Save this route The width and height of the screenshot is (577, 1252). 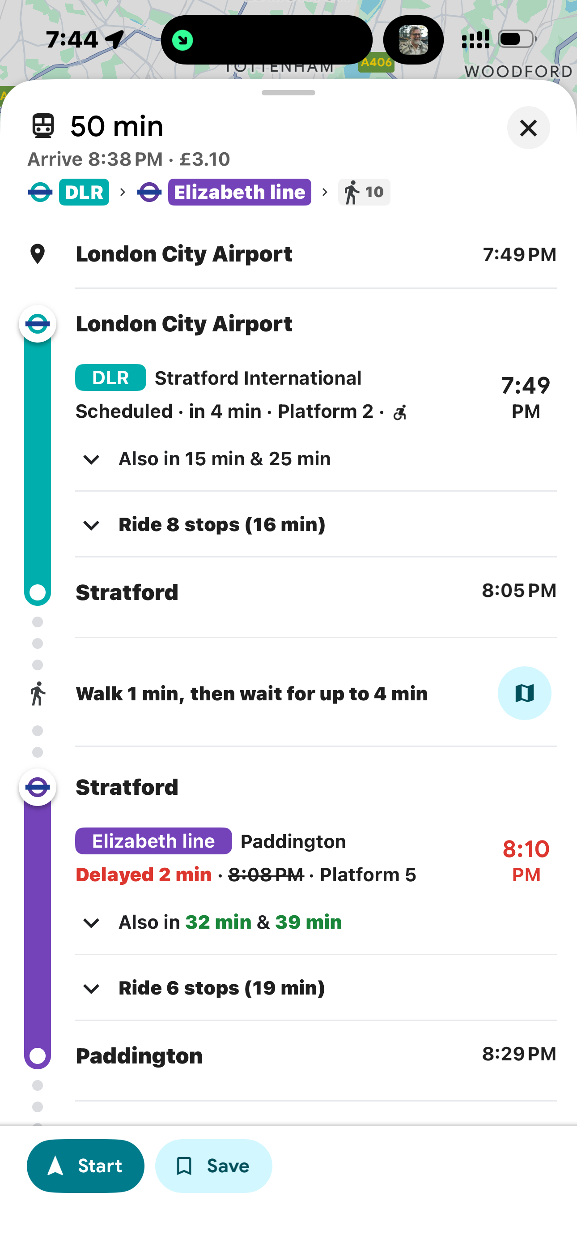tap(213, 1166)
